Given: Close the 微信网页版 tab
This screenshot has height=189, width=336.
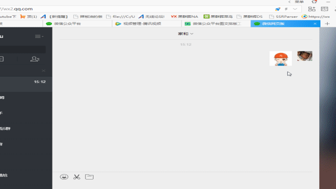Looking at the screenshot, I should 315,24.
